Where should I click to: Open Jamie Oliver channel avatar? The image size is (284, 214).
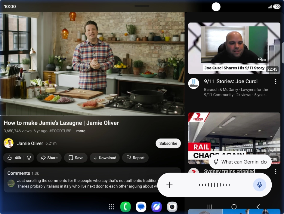pos(8,143)
